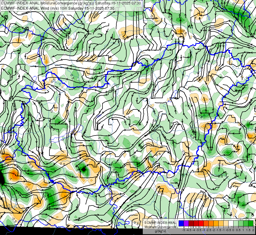Click the dark maroon legend swatch before -4
Screen dimensions: 256x235
[191, 223]
